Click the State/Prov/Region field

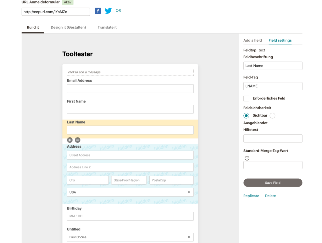pyautogui.click(x=129, y=180)
